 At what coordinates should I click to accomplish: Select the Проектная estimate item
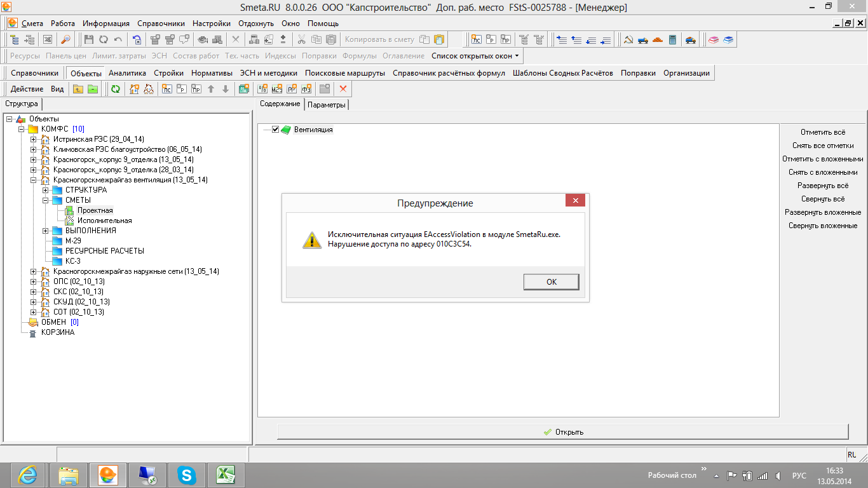point(95,210)
